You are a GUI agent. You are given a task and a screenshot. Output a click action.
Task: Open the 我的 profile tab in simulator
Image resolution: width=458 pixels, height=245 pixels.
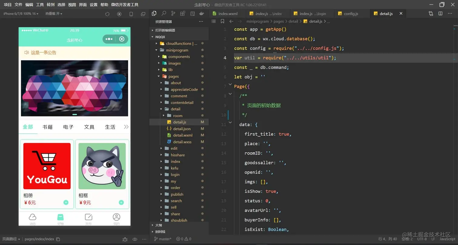click(116, 219)
